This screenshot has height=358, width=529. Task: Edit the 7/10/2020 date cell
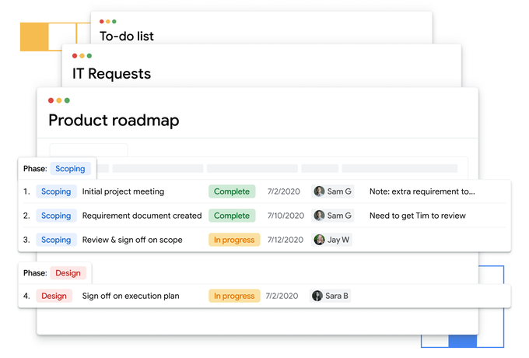pyautogui.click(x=285, y=216)
